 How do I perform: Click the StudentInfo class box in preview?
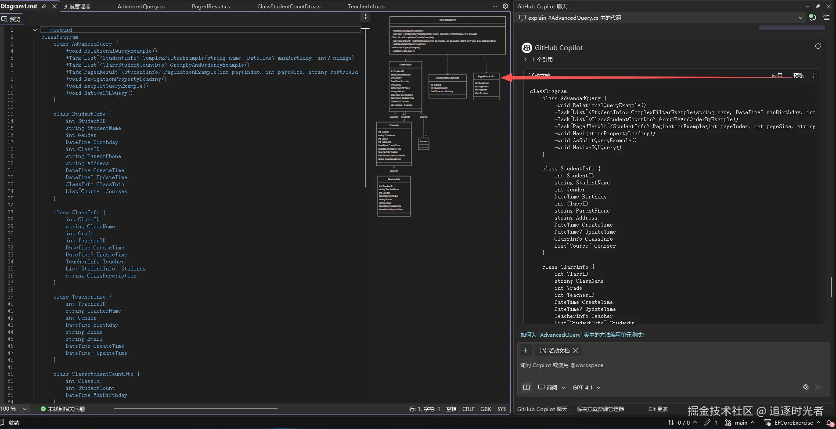point(406,86)
